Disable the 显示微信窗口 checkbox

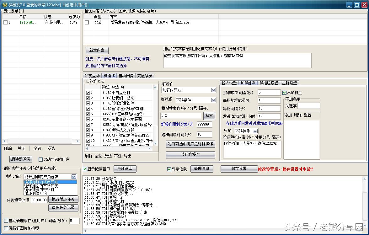tap(85, 169)
